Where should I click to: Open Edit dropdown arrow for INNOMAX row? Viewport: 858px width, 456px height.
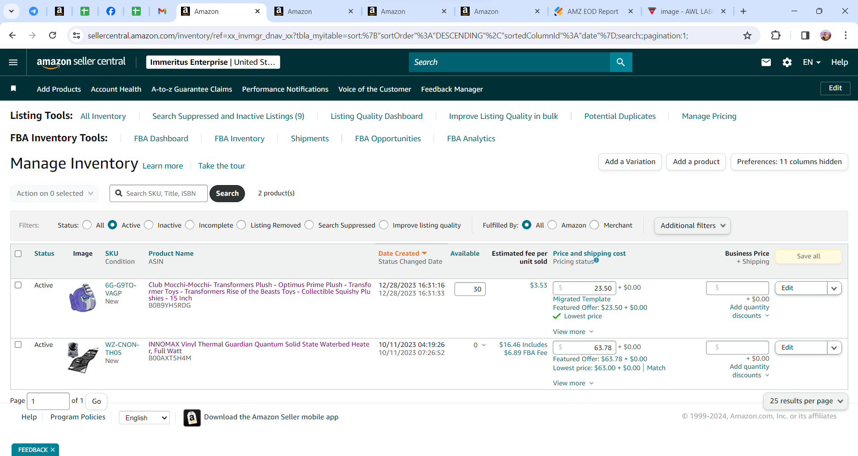click(834, 348)
